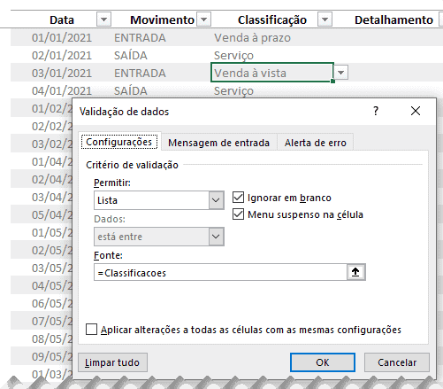Click the Cancelar button

pyautogui.click(x=397, y=362)
